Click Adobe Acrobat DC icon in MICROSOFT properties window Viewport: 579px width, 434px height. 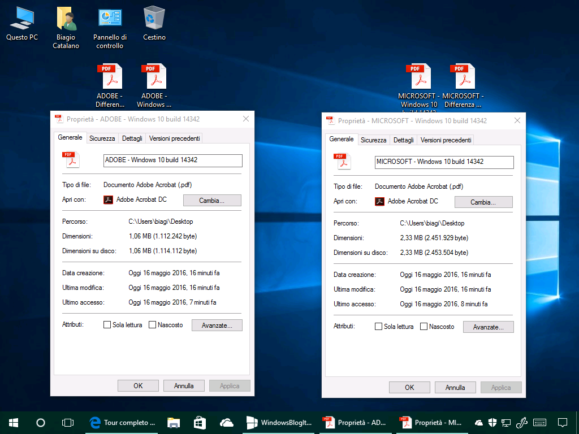click(379, 202)
